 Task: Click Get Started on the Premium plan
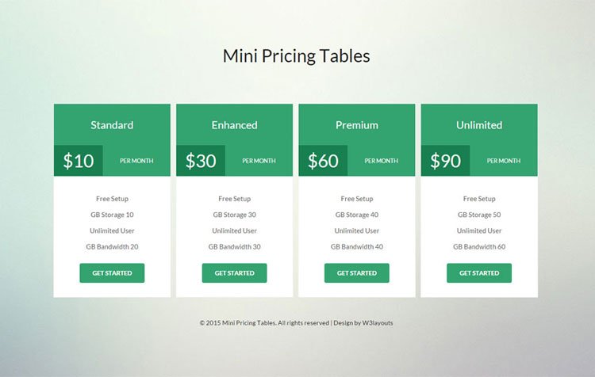click(x=357, y=272)
